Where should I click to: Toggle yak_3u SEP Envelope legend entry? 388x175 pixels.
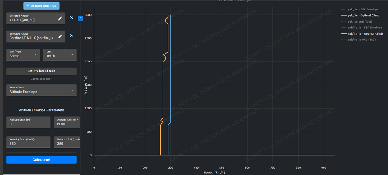(x=364, y=9)
